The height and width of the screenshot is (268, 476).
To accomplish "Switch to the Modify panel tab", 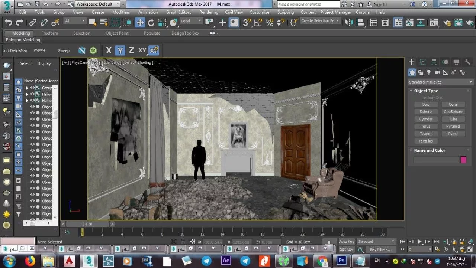I will [423, 62].
